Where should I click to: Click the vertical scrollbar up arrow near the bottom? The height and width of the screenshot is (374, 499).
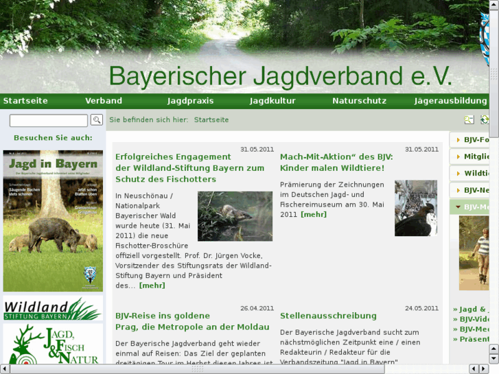pyautogui.click(x=494, y=349)
